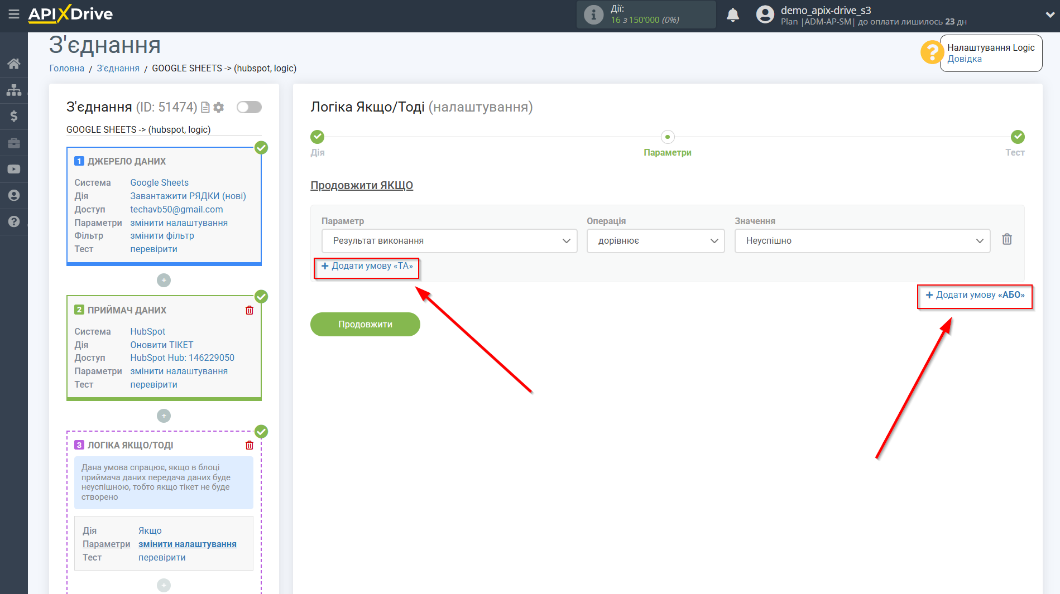Click the Продовжити button
The width and height of the screenshot is (1060, 594).
[x=365, y=324]
